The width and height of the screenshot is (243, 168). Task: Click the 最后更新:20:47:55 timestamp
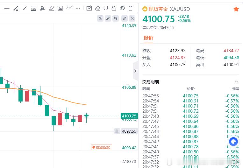point(158,28)
